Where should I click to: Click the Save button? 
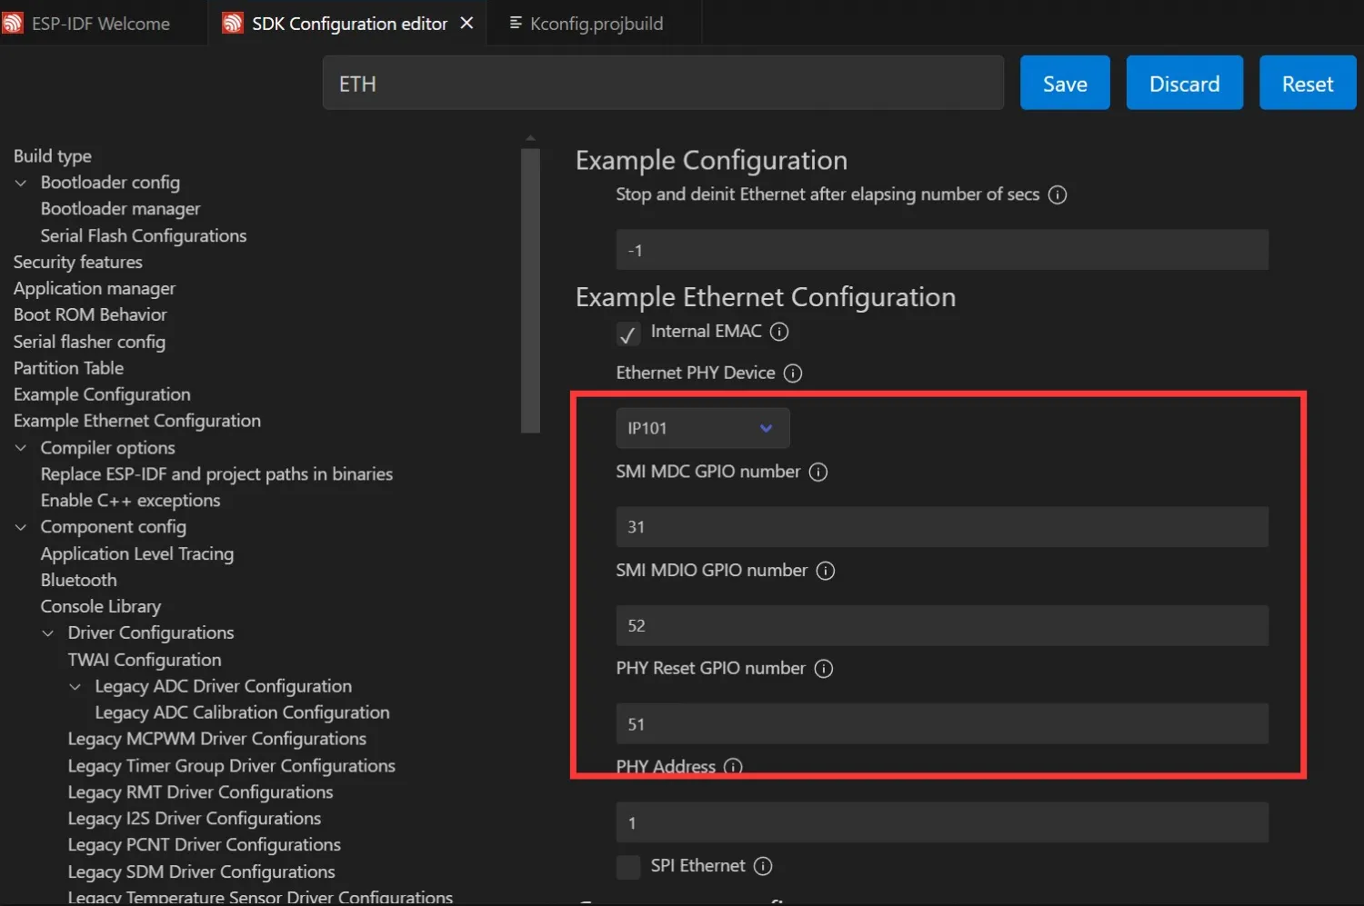(x=1064, y=83)
